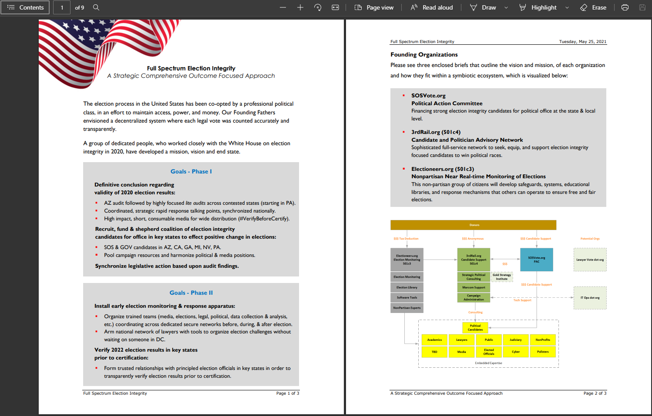Click the '3rdRail.org (501c4)' text

(x=436, y=132)
